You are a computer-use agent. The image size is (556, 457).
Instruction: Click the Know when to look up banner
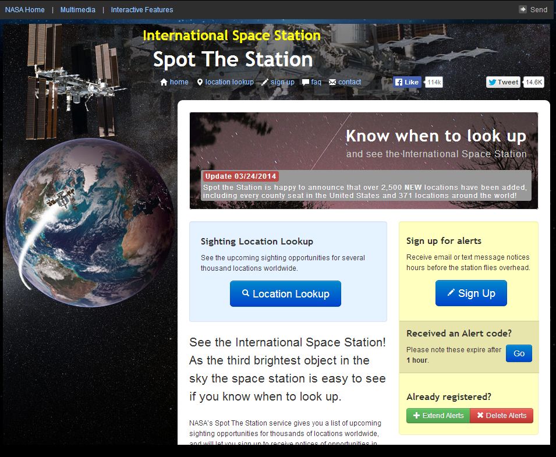[x=364, y=161]
